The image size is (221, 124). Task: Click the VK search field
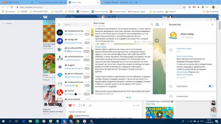(x=81, y=17)
